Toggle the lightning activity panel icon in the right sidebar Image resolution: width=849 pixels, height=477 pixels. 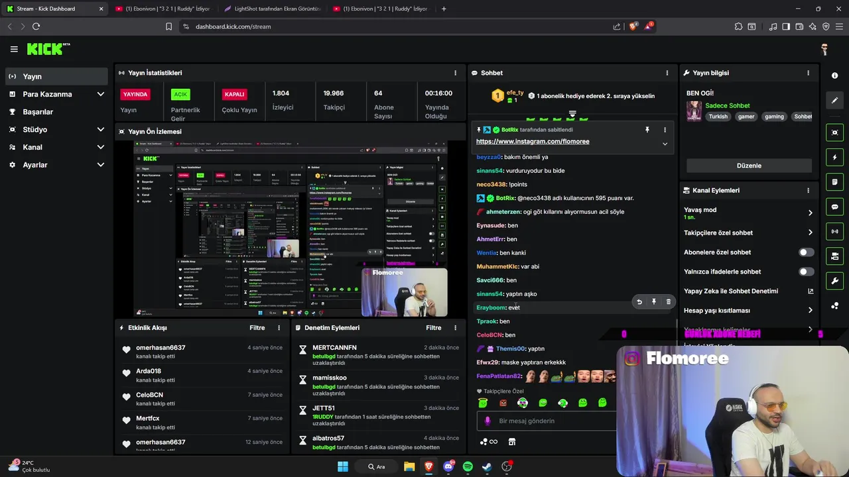coord(834,158)
